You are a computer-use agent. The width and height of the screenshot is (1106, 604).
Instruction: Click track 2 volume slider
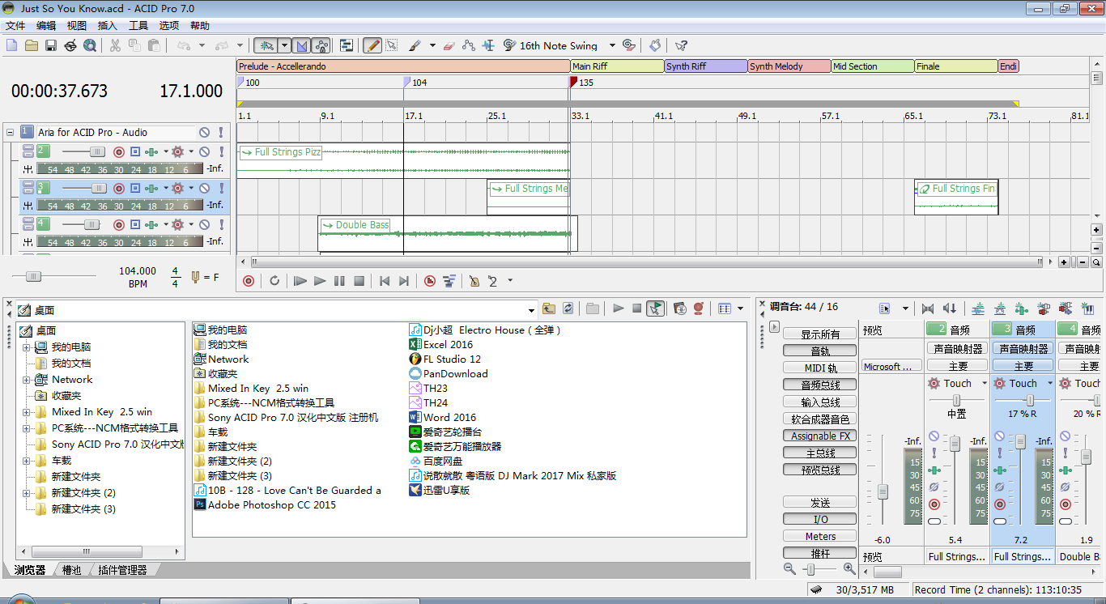pyautogui.click(x=97, y=151)
